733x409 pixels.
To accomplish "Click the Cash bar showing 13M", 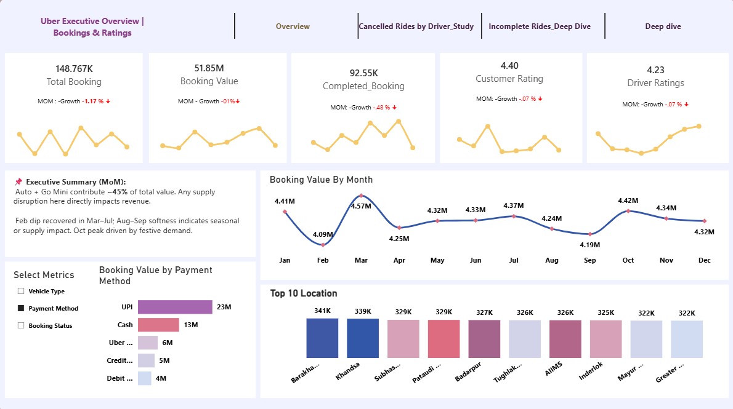I will click(x=158, y=325).
